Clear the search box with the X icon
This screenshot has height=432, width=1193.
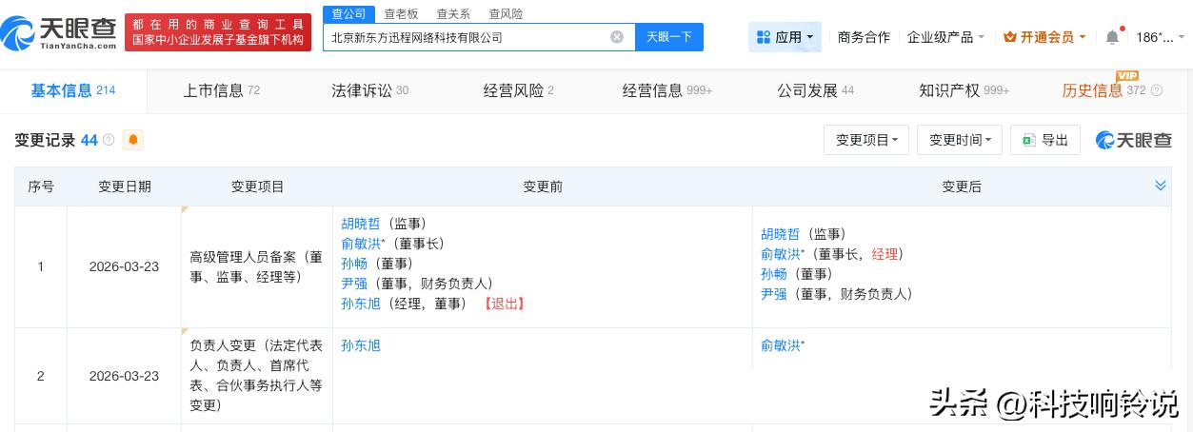[617, 37]
